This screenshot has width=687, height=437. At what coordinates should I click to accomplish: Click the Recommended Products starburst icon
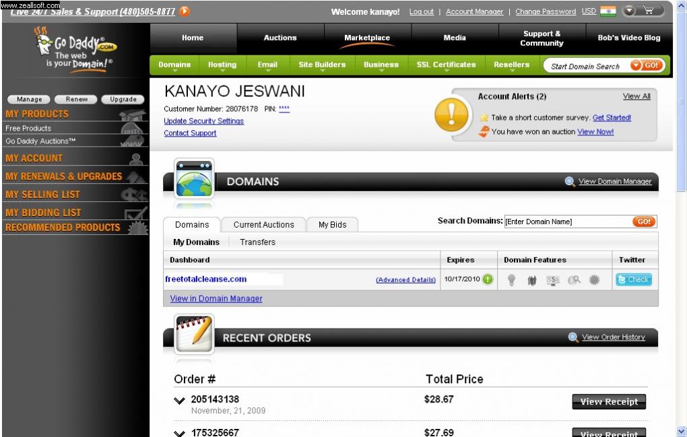[x=137, y=228]
